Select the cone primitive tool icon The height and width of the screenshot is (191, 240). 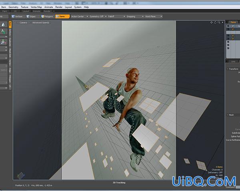(3, 24)
